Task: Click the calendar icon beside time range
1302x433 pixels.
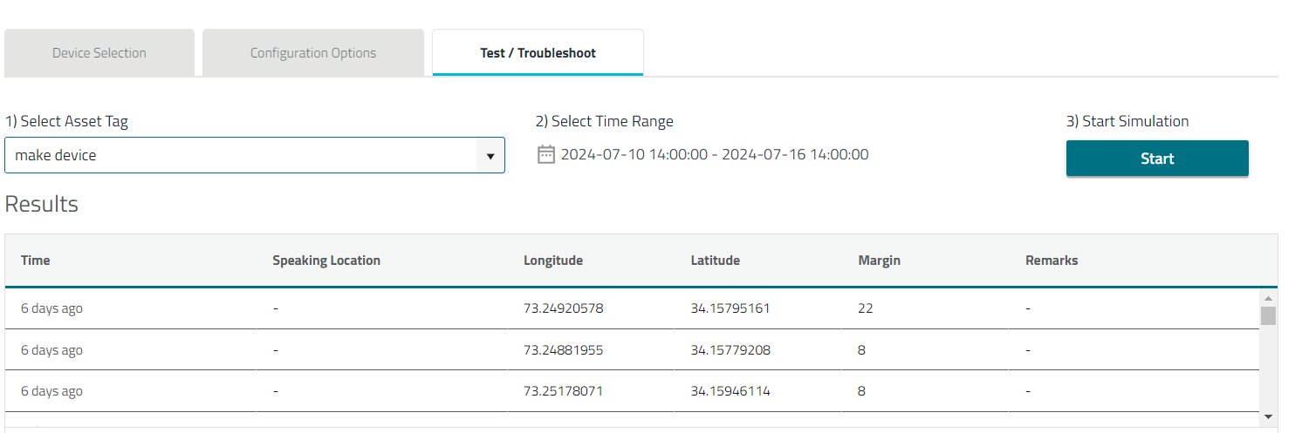Action: pyautogui.click(x=545, y=155)
